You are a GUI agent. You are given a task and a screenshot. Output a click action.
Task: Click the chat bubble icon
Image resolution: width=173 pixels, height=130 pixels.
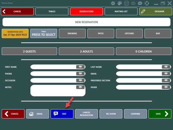click(140, 3)
